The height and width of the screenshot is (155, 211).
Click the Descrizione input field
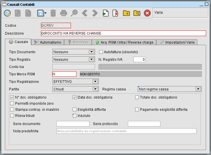click(x=124, y=33)
